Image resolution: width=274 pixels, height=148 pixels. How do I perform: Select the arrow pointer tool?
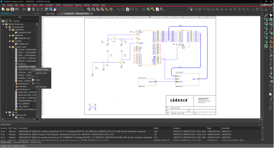pyautogui.click(x=271, y=15)
